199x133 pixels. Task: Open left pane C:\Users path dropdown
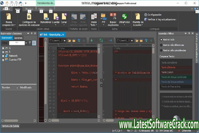tap(65, 41)
